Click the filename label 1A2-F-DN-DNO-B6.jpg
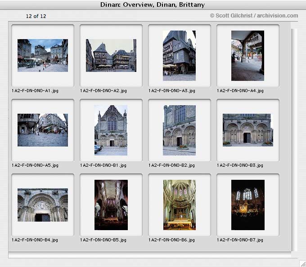This screenshot has width=306, height=267. pyautogui.click(x=171, y=240)
